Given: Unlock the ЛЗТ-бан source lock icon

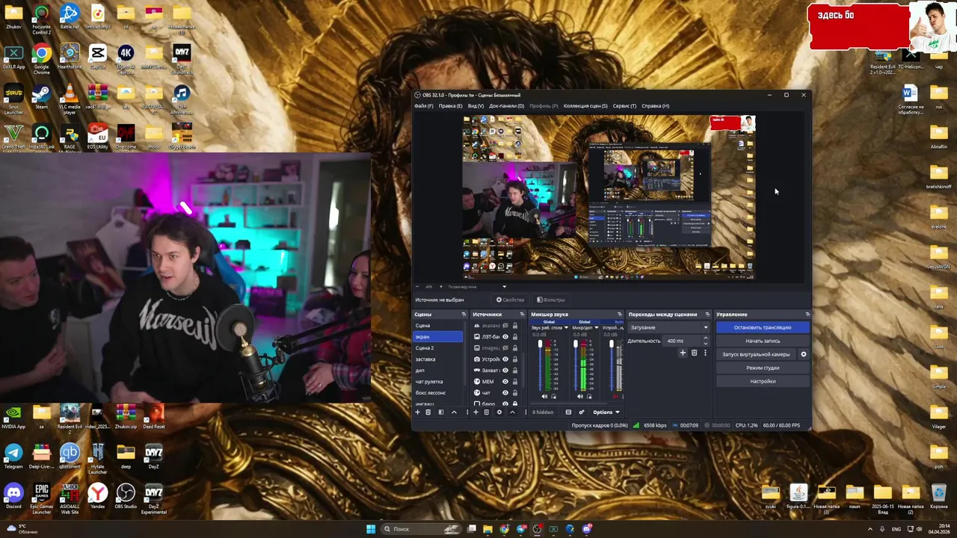Looking at the screenshot, I should tap(515, 337).
